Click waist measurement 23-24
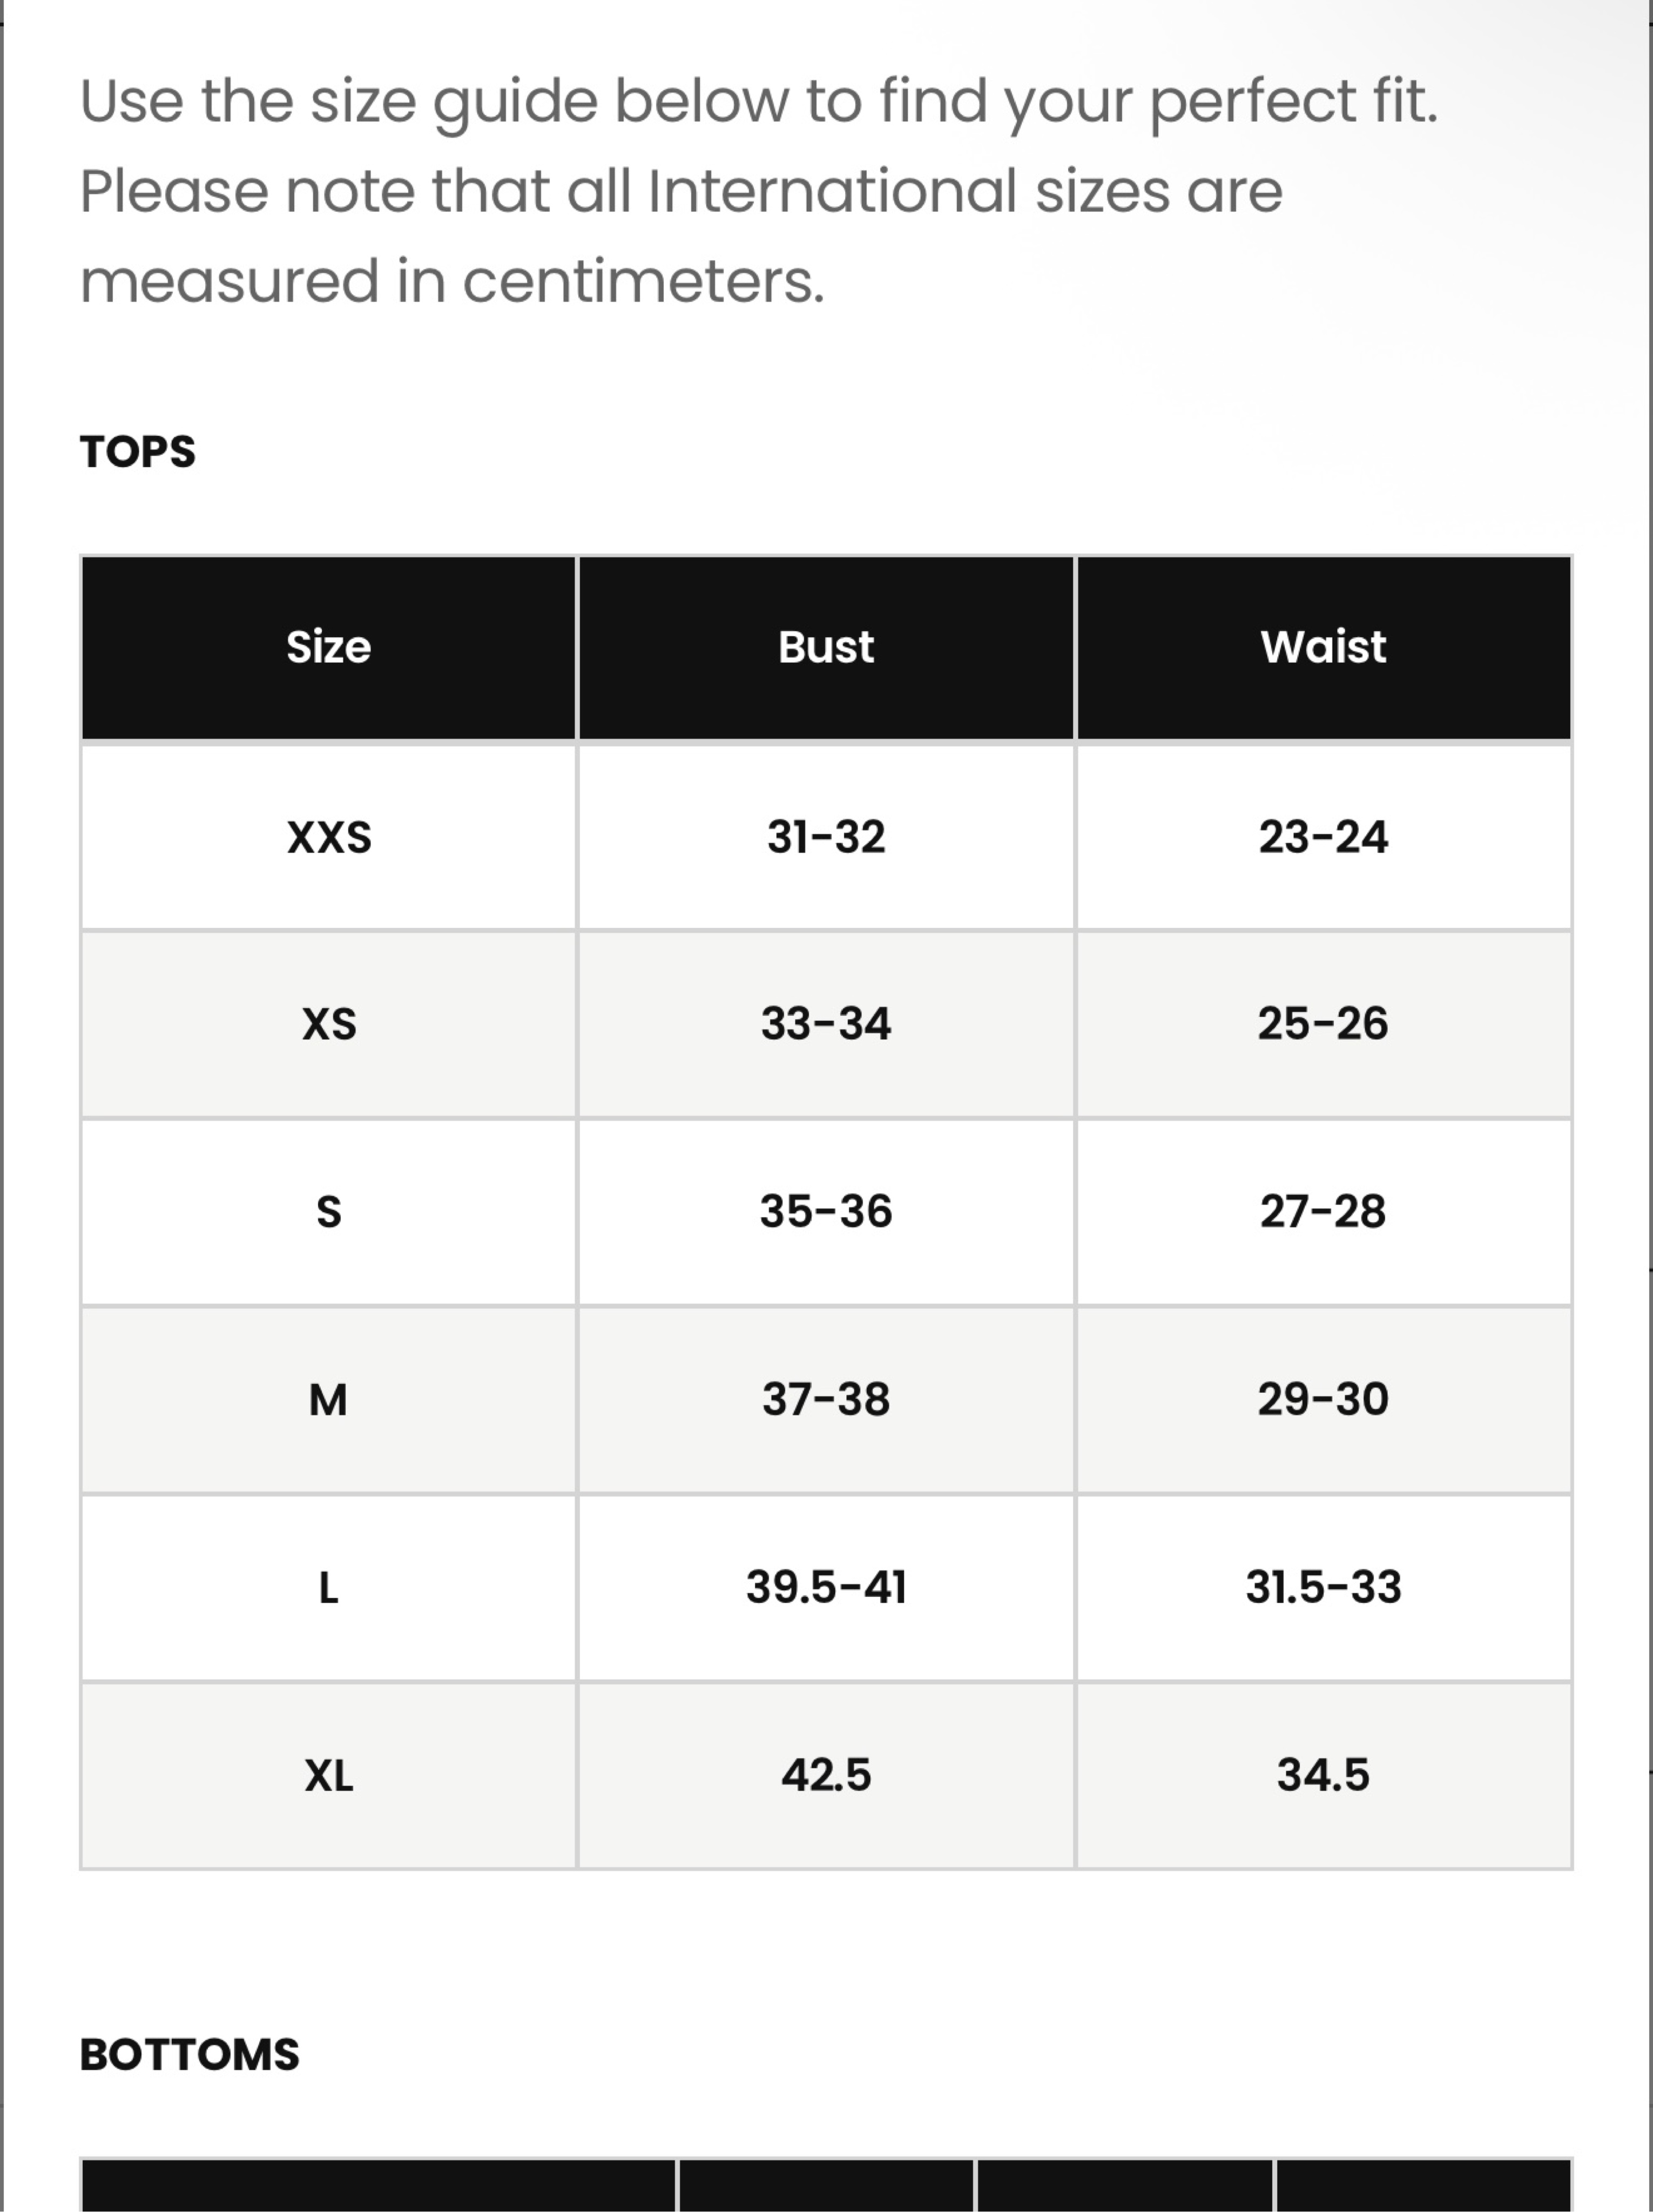The width and height of the screenshot is (1653, 2212). point(1323,837)
